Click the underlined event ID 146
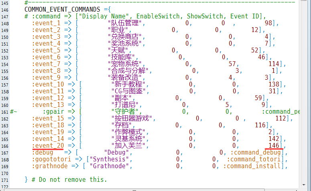Screen dimensions: 311x191 click(x=274, y=146)
